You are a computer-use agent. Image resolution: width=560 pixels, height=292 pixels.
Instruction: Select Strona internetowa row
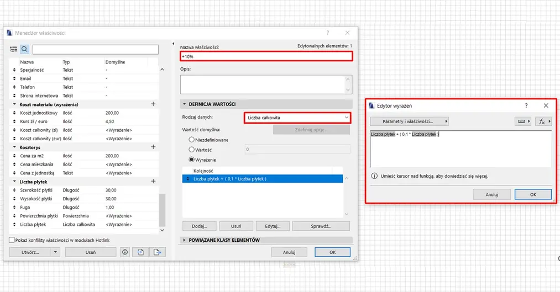tap(84, 95)
